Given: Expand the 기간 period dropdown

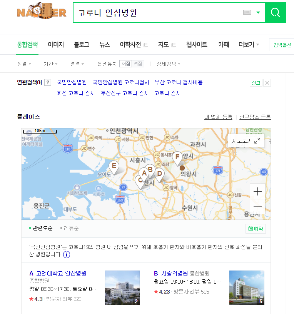Looking at the screenshot, I should (51, 64).
